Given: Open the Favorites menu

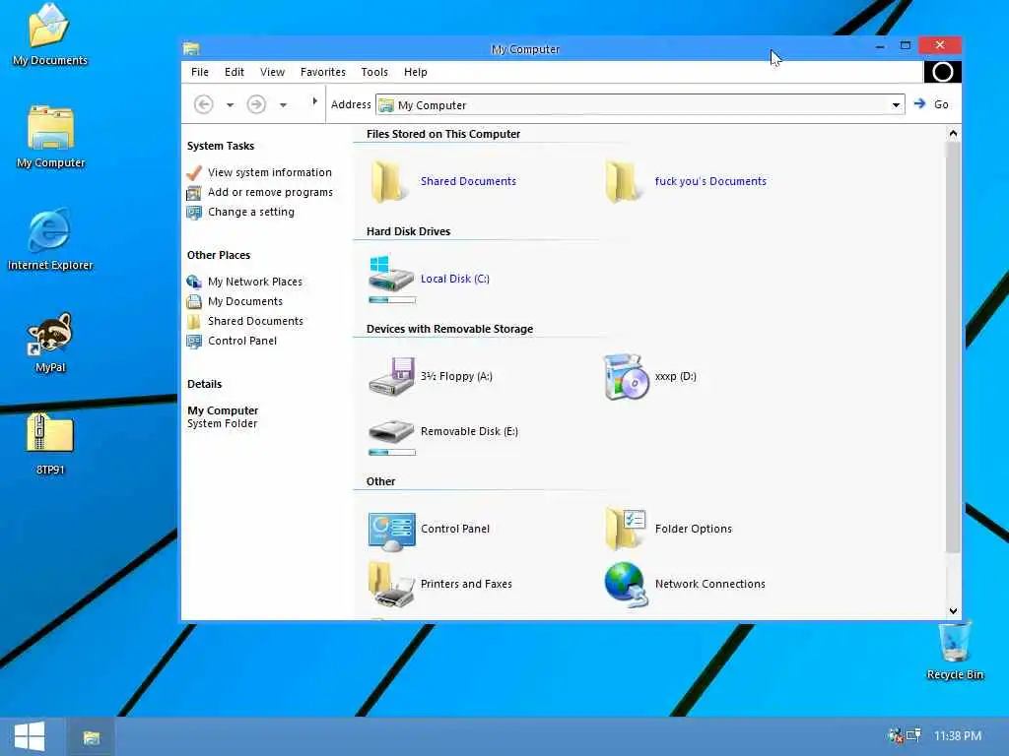Looking at the screenshot, I should [323, 72].
